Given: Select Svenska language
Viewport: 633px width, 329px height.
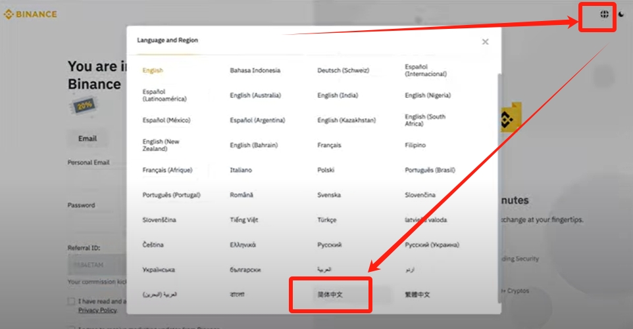Looking at the screenshot, I should pyautogui.click(x=329, y=195).
